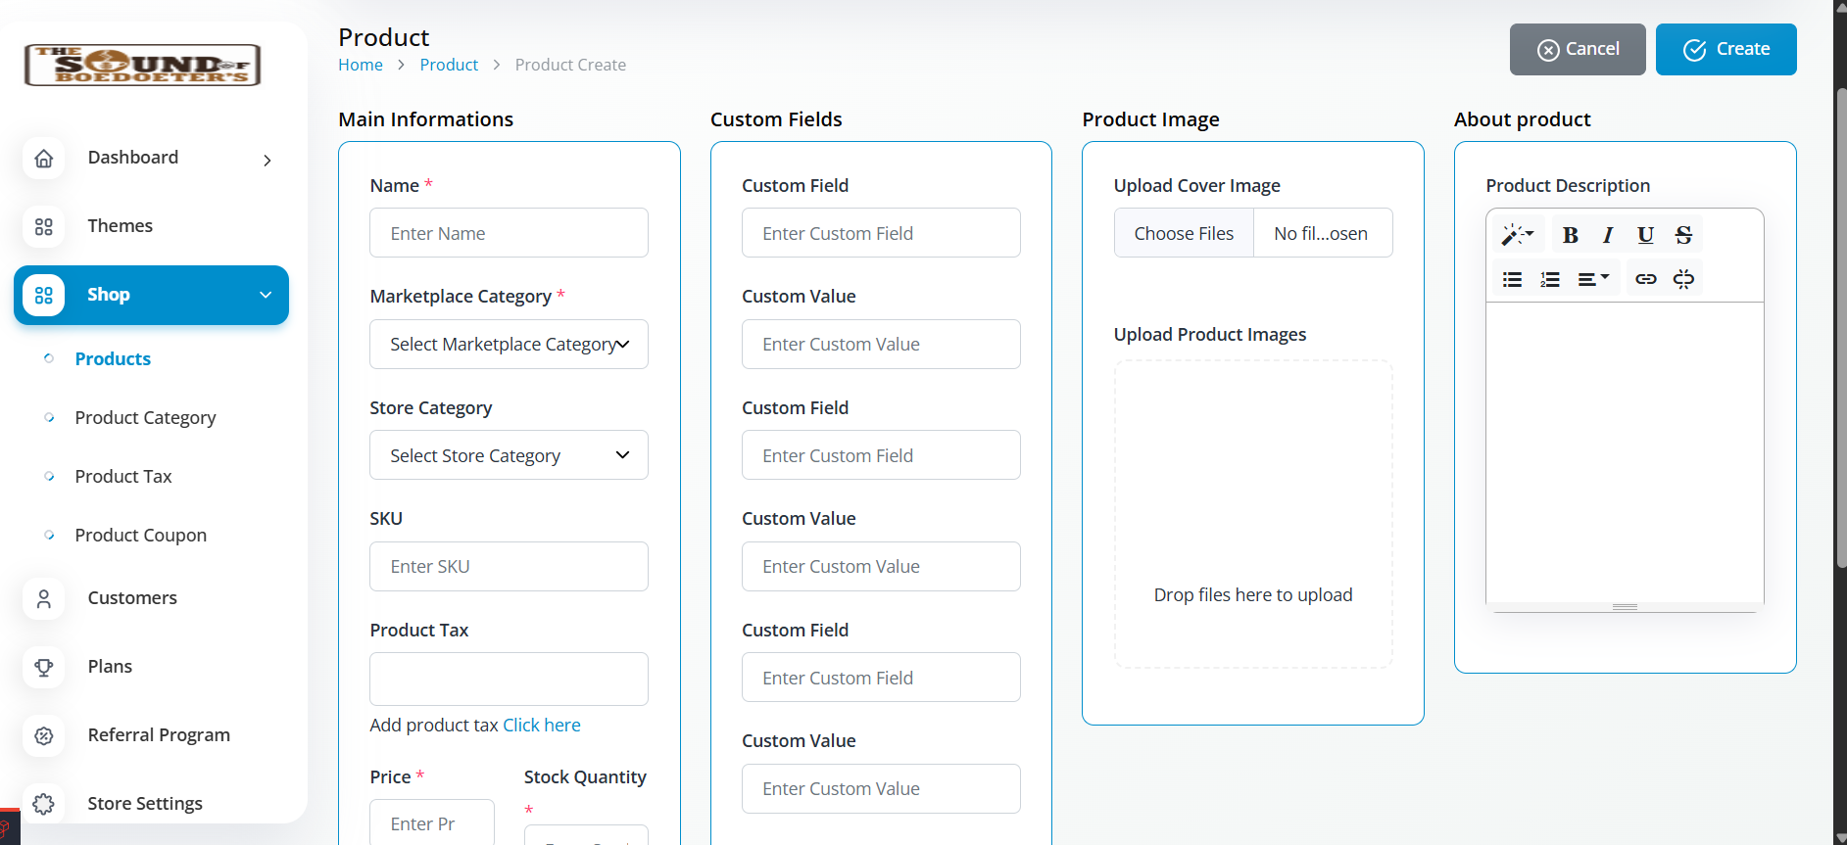The width and height of the screenshot is (1847, 845).
Task: Open the Product Category submenu item
Action: (x=145, y=418)
